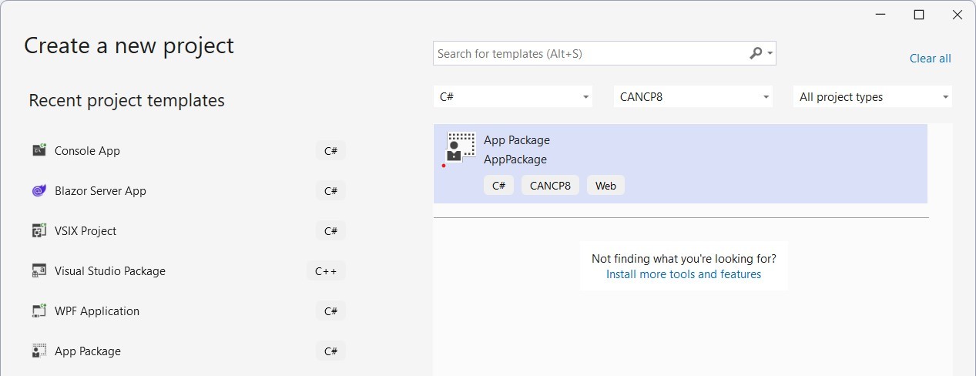
Task: Expand the CANCP8 platform filter dropdown
Action: (693, 97)
